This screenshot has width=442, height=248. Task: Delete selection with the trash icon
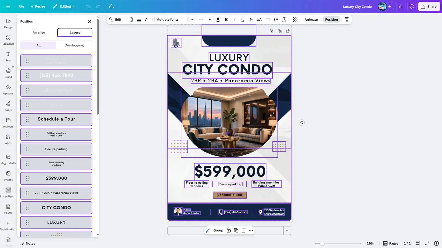(243, 230)
